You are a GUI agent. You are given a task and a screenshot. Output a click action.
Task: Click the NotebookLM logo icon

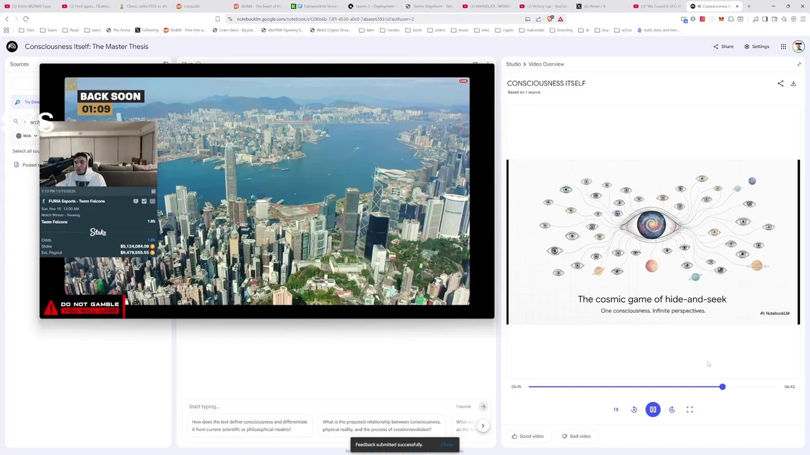(x=12, y=46)
